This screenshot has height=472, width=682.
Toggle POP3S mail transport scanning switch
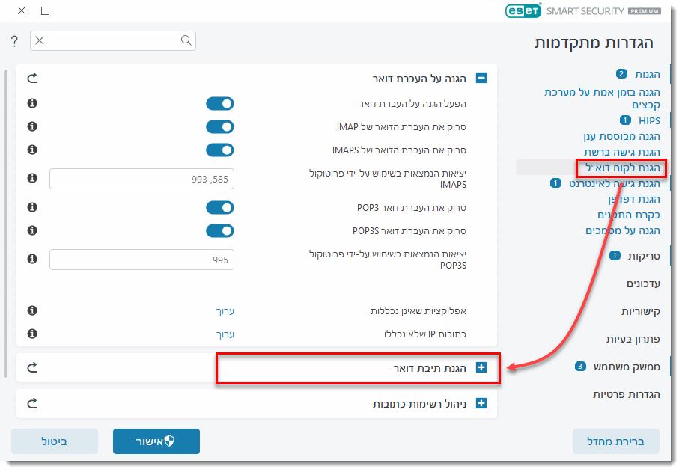(x=220, y=230)
